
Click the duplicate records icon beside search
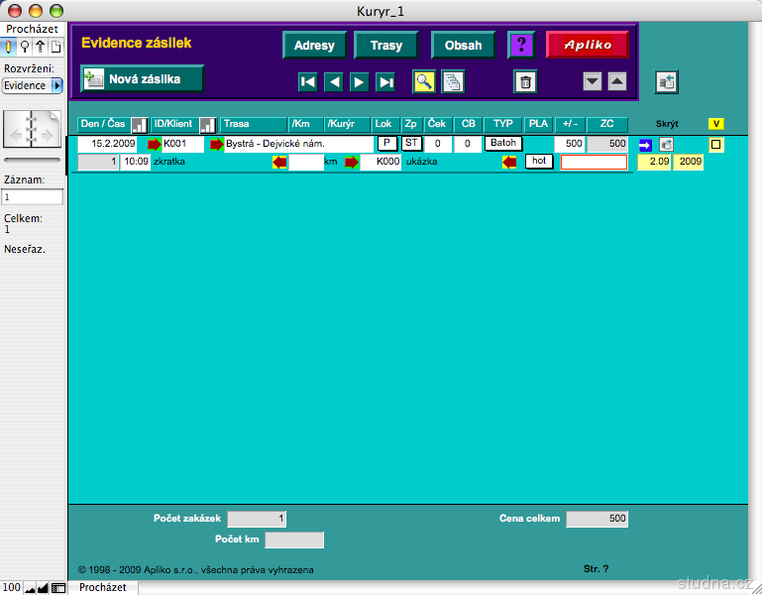click(453, 81)
